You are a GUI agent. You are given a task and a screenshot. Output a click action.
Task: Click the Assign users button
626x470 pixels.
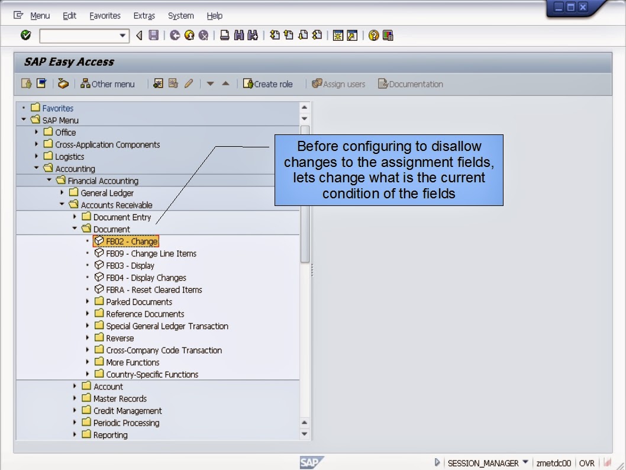click(x=338, y=84)
